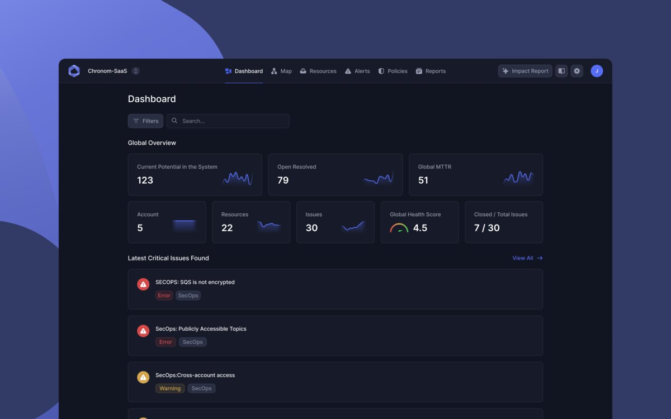Viewport: 671px width, 419px height.
Task: Click SecOps tag on Cross-account access
Action: coord(201,388)
